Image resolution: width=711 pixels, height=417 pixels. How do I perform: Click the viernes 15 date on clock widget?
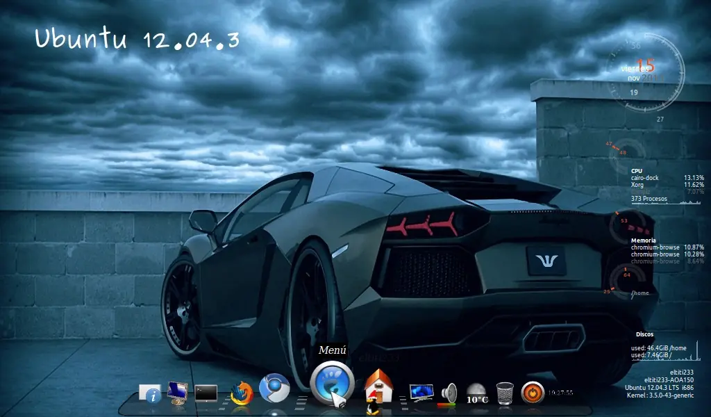637,67
